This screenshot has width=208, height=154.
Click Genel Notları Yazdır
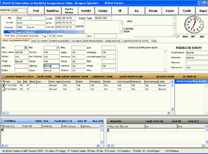[131, 77]
